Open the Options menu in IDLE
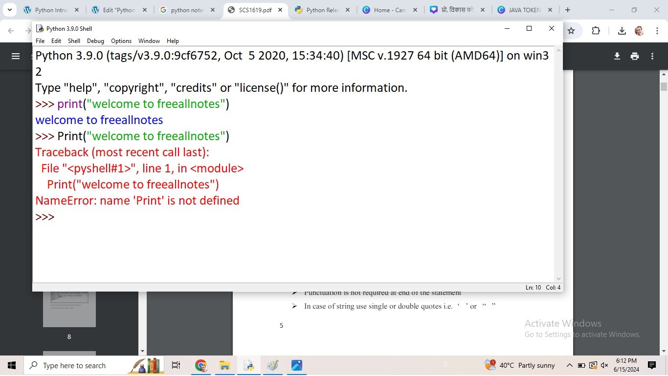Image resolution: width=668 pixels, height=376 pixels. (121, 41)
